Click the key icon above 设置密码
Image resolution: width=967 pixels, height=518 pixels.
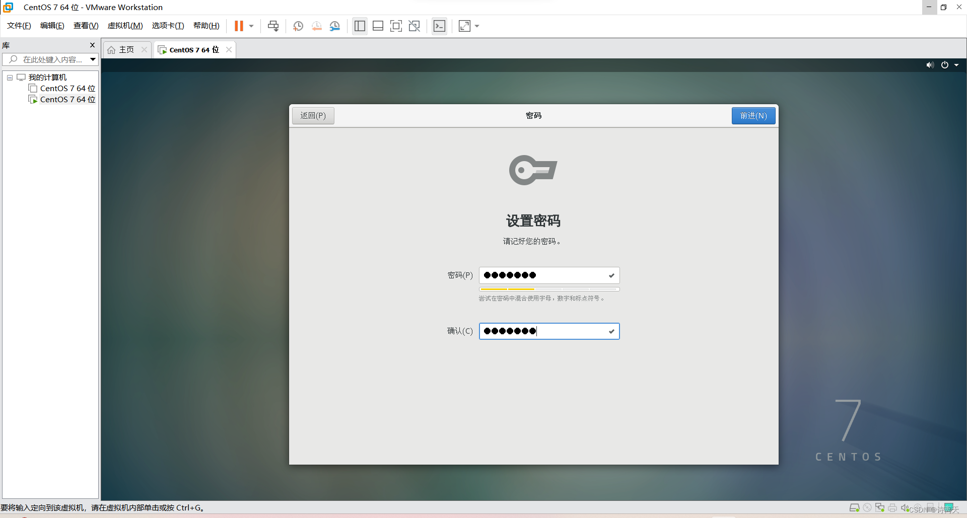coord(533,170)
